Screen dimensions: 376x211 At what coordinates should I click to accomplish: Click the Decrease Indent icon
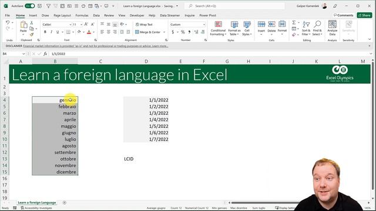122,32
